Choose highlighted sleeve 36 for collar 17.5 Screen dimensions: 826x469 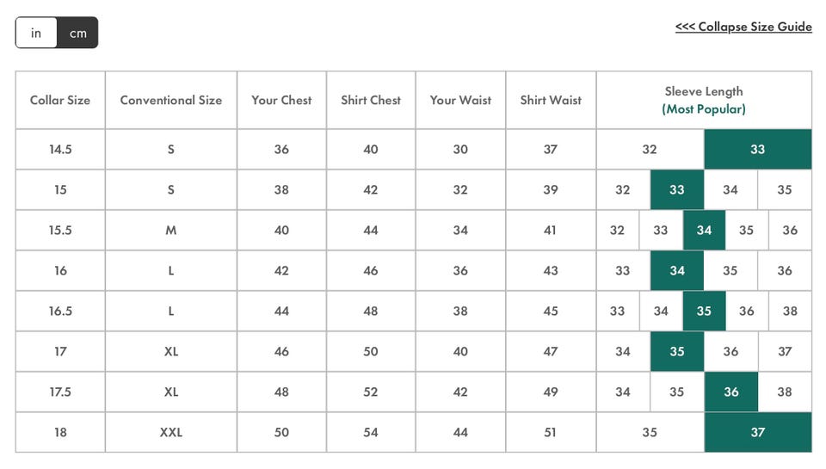[x=731, y=392]
